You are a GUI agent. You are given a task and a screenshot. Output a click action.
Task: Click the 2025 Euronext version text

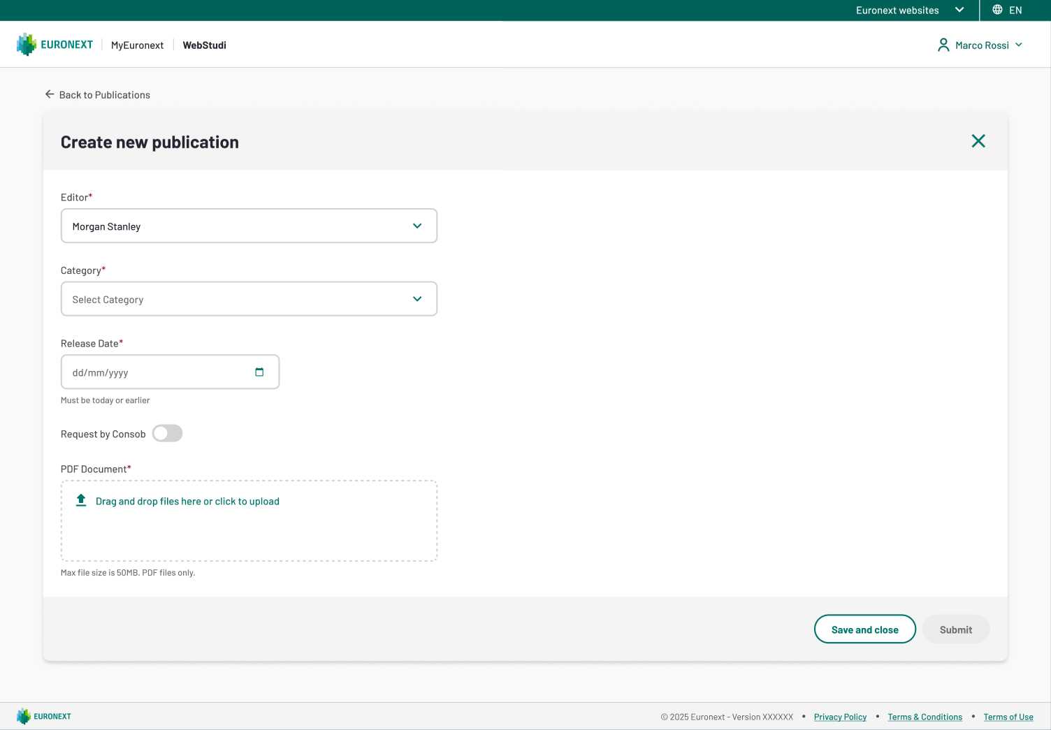(x=727, y=717)
